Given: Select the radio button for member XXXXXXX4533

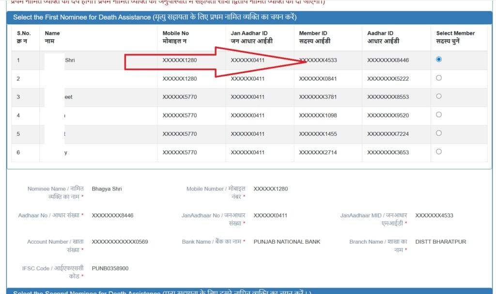Looking at the screenshot, I should [x=439, y=59].
